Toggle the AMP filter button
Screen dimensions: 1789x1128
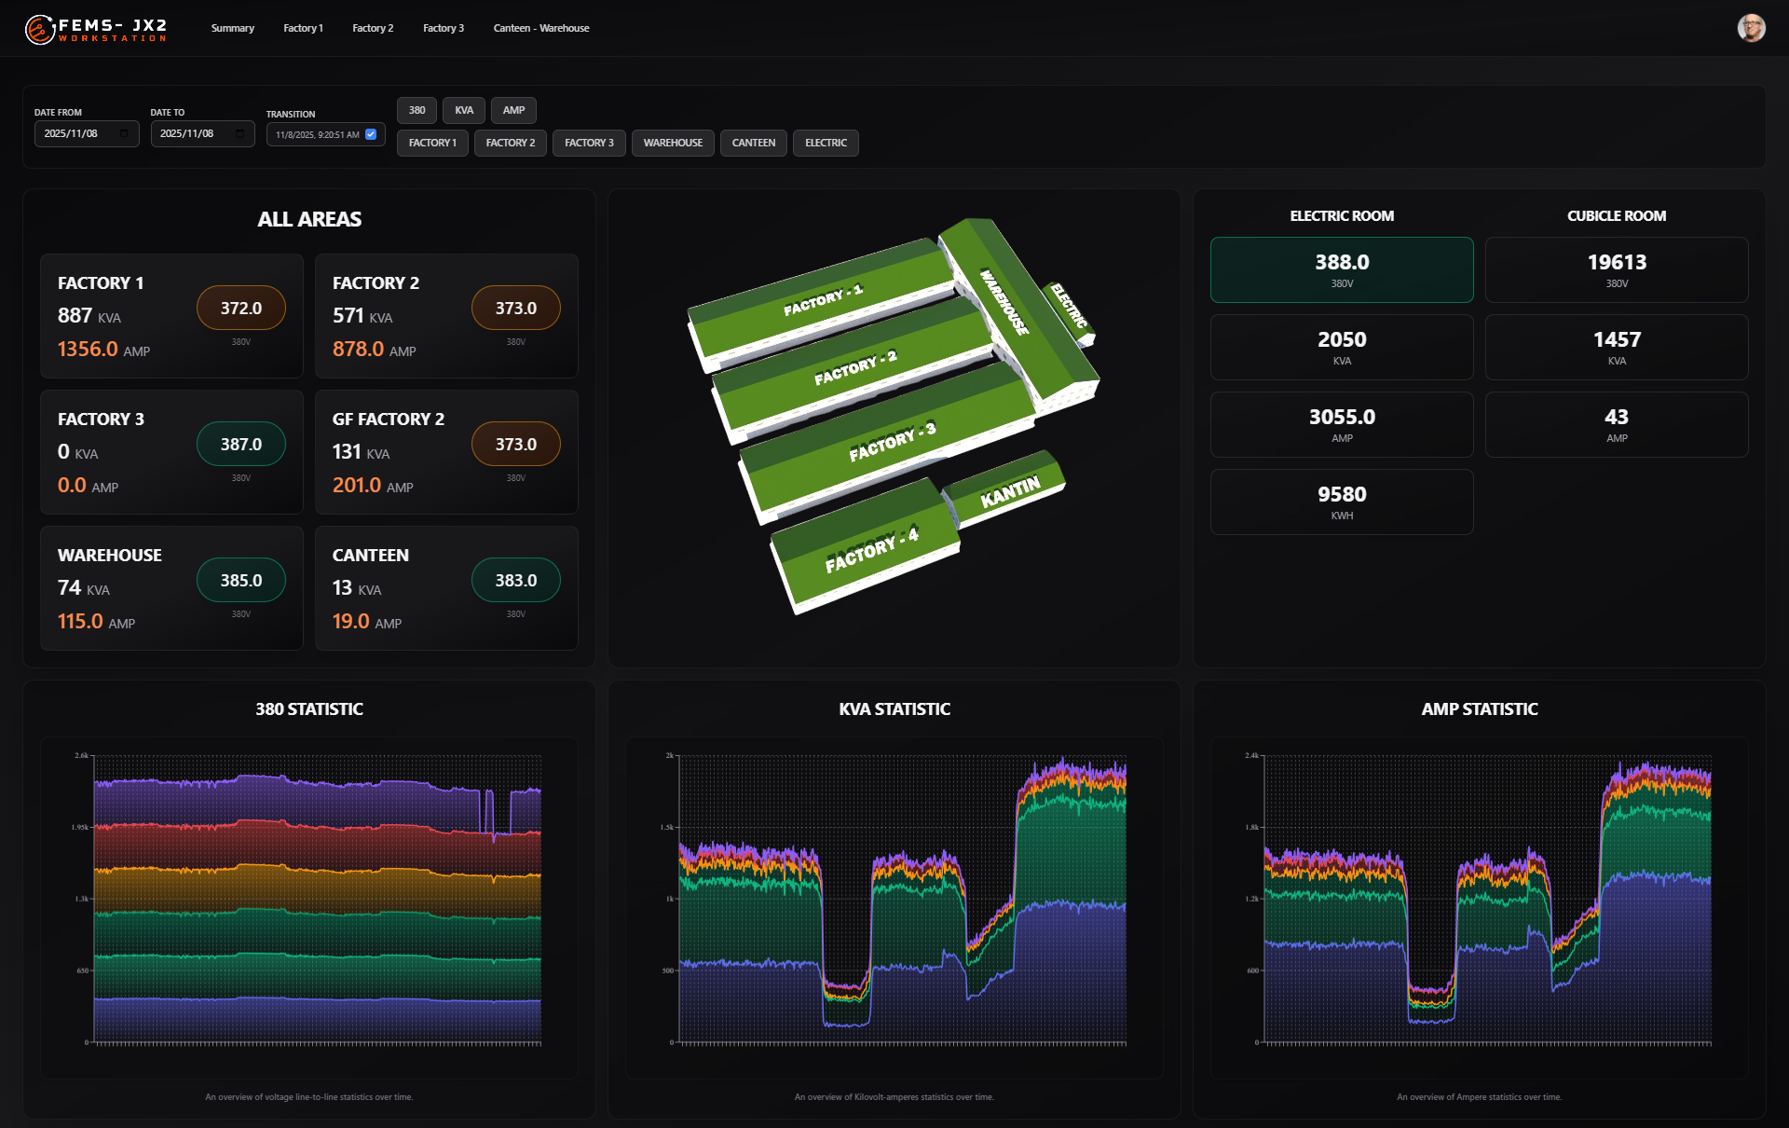point(513,111)
